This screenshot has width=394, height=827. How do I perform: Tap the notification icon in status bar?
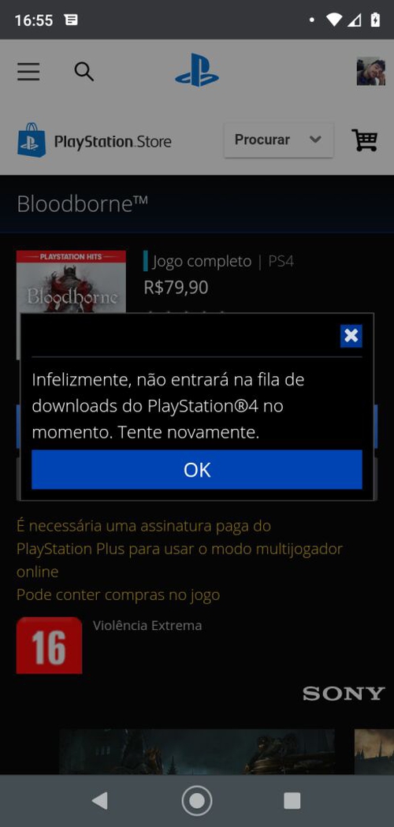(x=71, y=20)
